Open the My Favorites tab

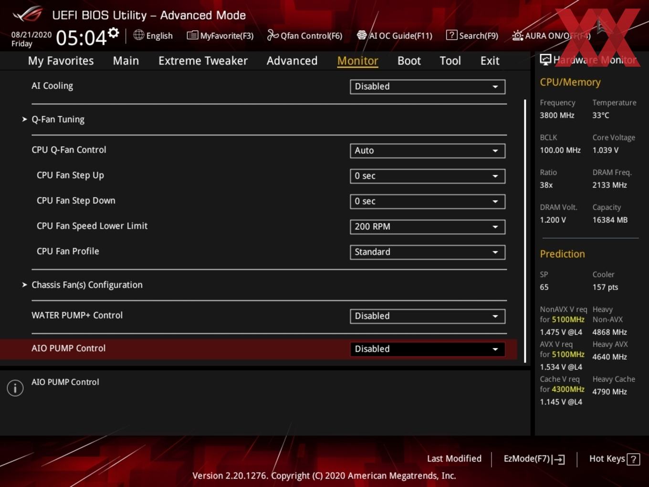pyautogui.click(x=61, y=61)
